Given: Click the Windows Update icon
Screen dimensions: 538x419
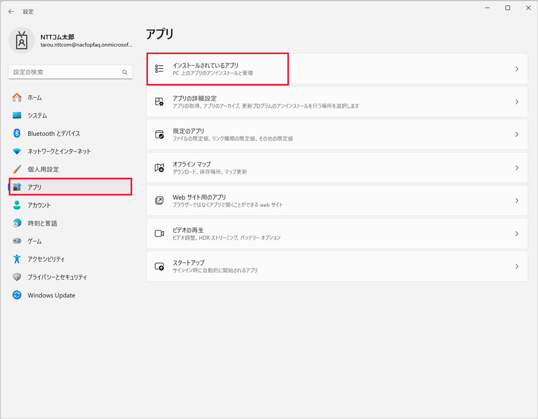Looking at the screenshot, I should click(17, 295).
